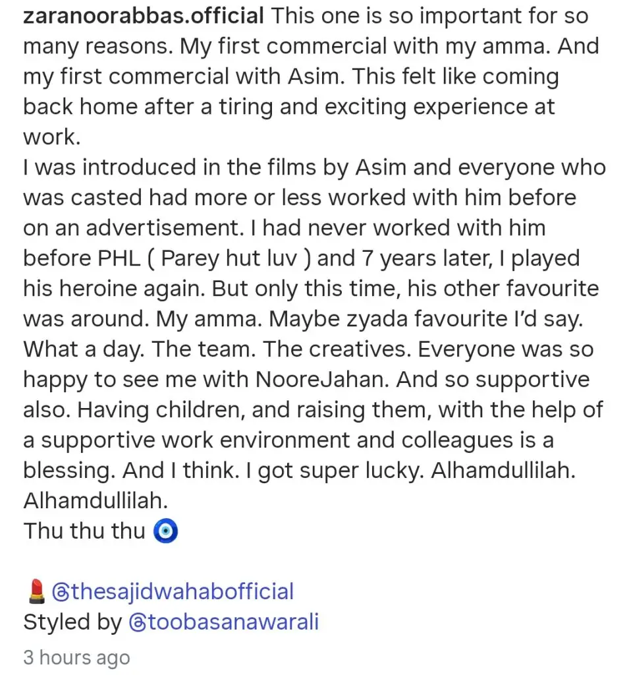Click the name 'NooreJahan' in caption
This screenshot has height=675, width=629.
tap(322, 380)
